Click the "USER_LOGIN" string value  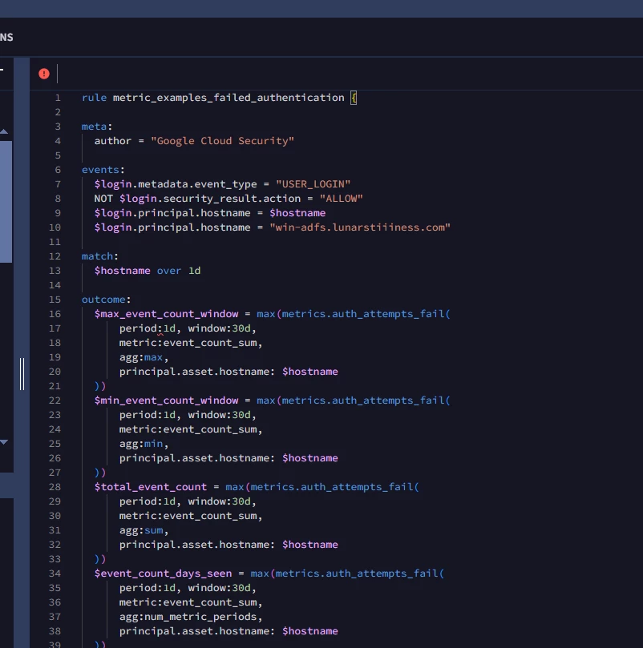coord(313,184)
